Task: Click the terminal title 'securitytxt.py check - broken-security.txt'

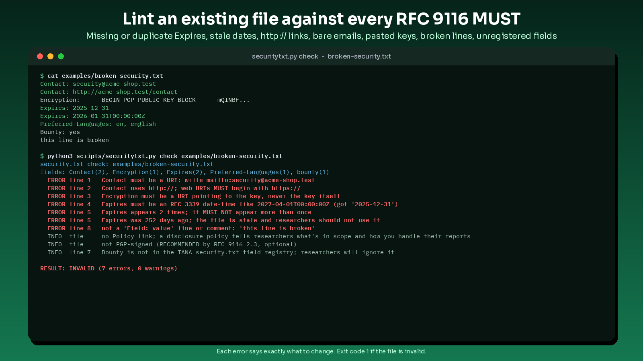Action: point(321,56)
